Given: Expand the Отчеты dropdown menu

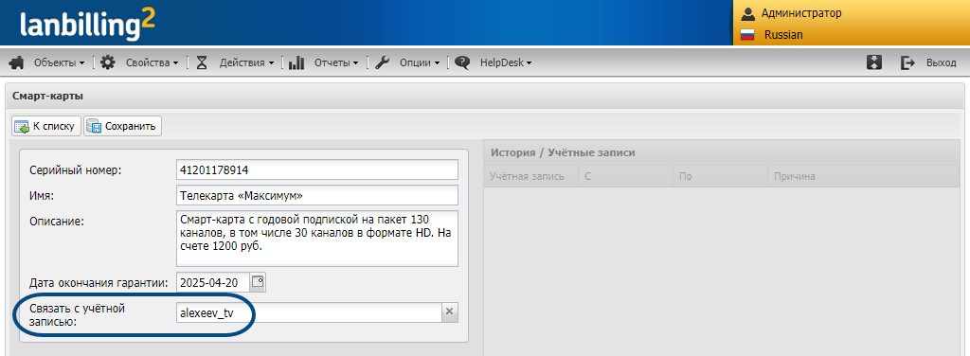Looking at the screenshot, I should coord(336,62).
